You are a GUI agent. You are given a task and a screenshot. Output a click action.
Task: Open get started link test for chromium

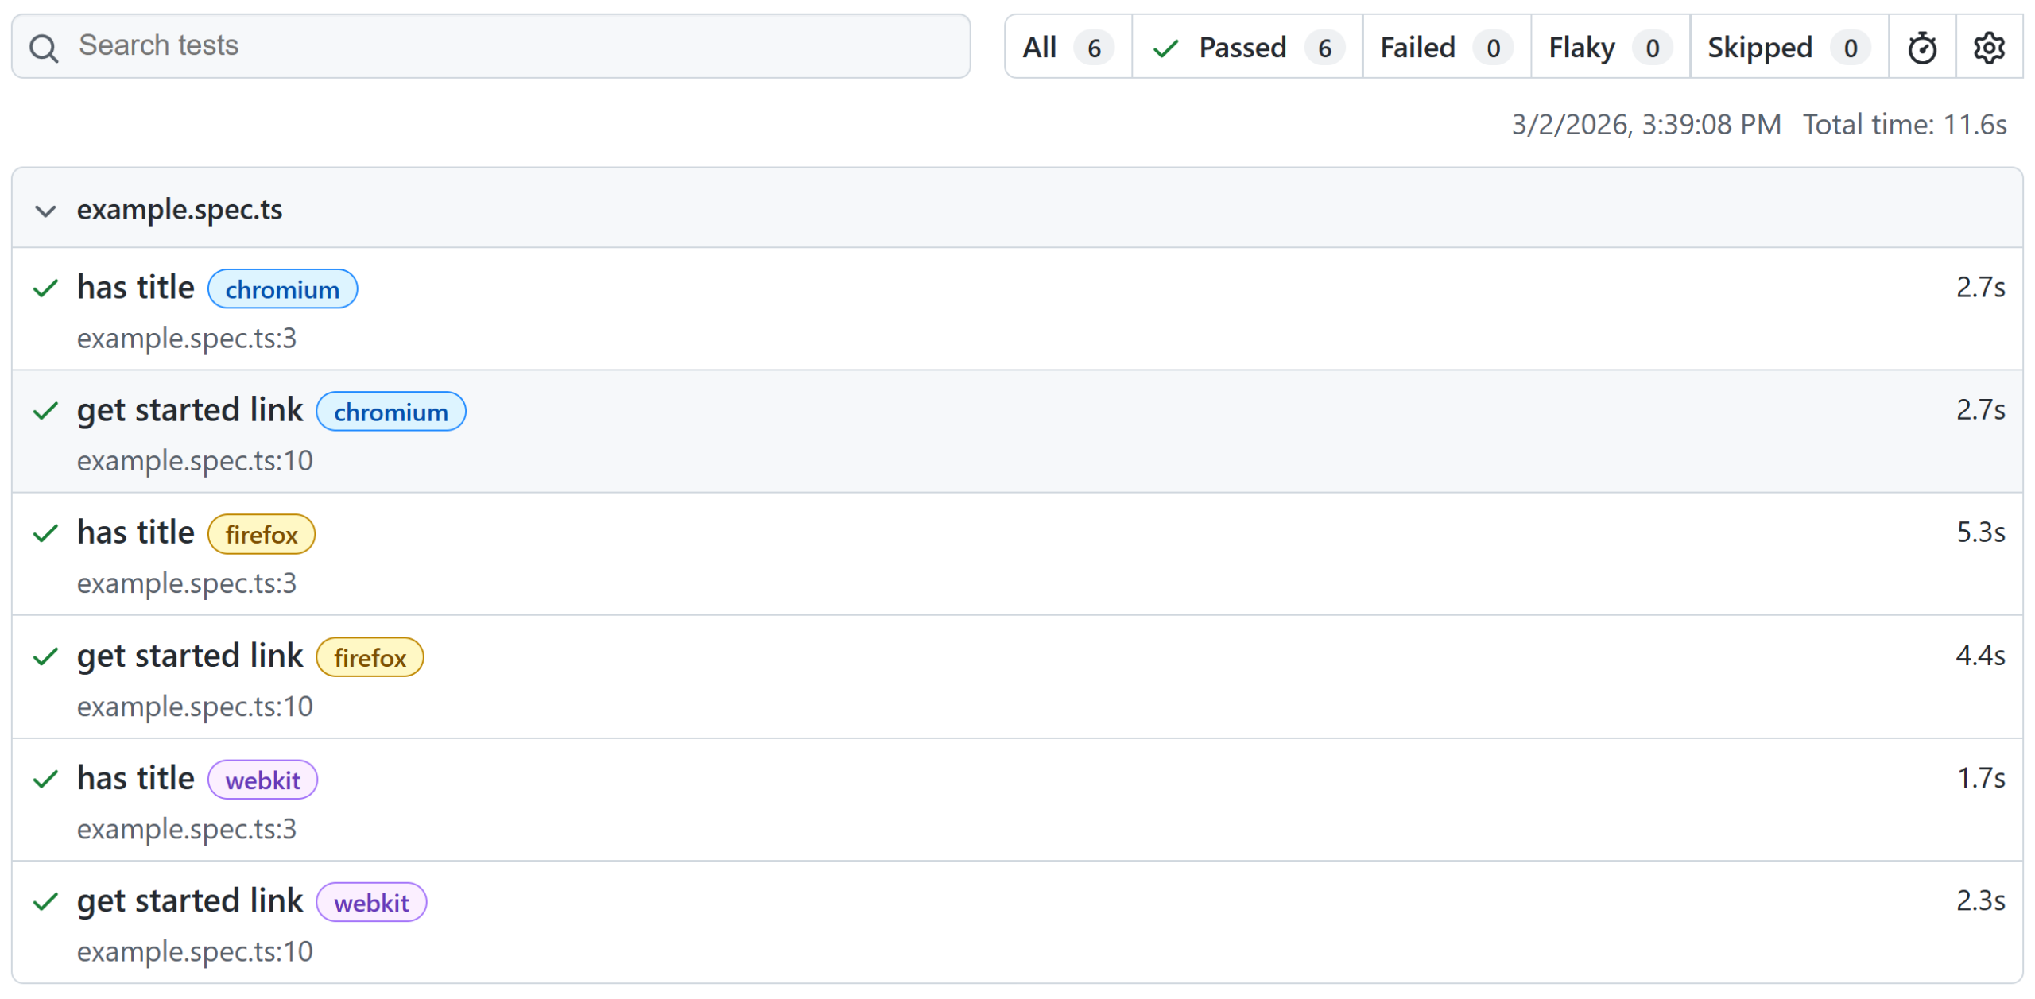click(190, 410)
